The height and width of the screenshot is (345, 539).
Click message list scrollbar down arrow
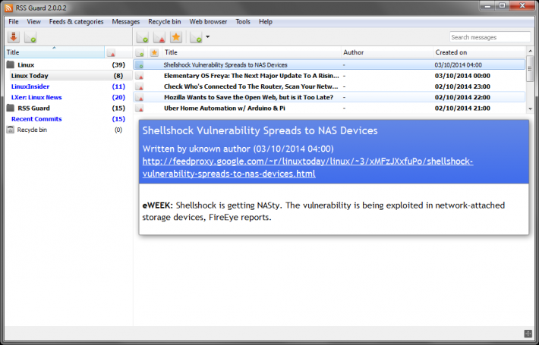pos(530,109)
